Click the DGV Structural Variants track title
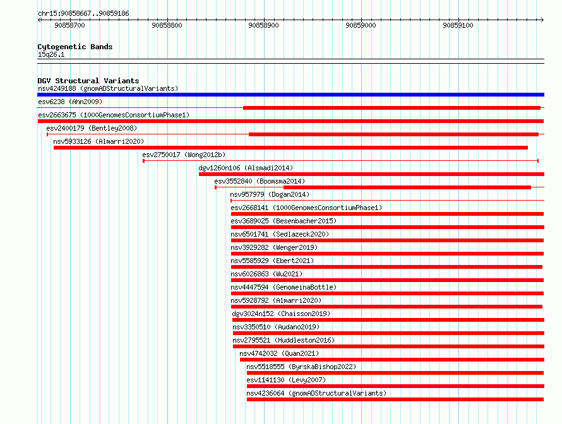The image size is (562, 424). (x=88, y=81)
